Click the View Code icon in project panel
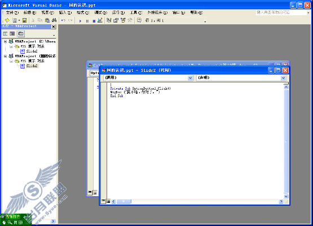313x226 pixels. pos(6,34)
